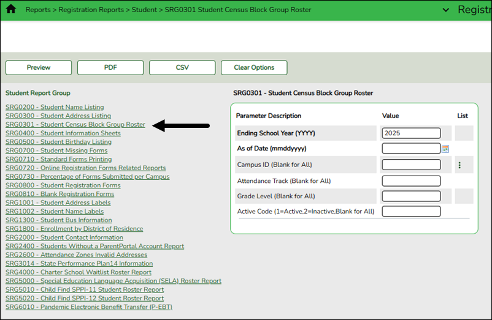Click the Registration page title text
The image size is (492, 320).
point(474,10)
